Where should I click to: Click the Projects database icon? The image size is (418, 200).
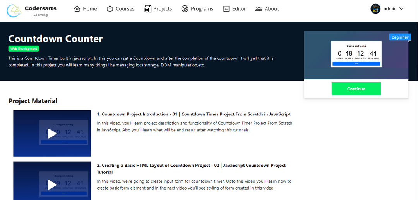148,9
